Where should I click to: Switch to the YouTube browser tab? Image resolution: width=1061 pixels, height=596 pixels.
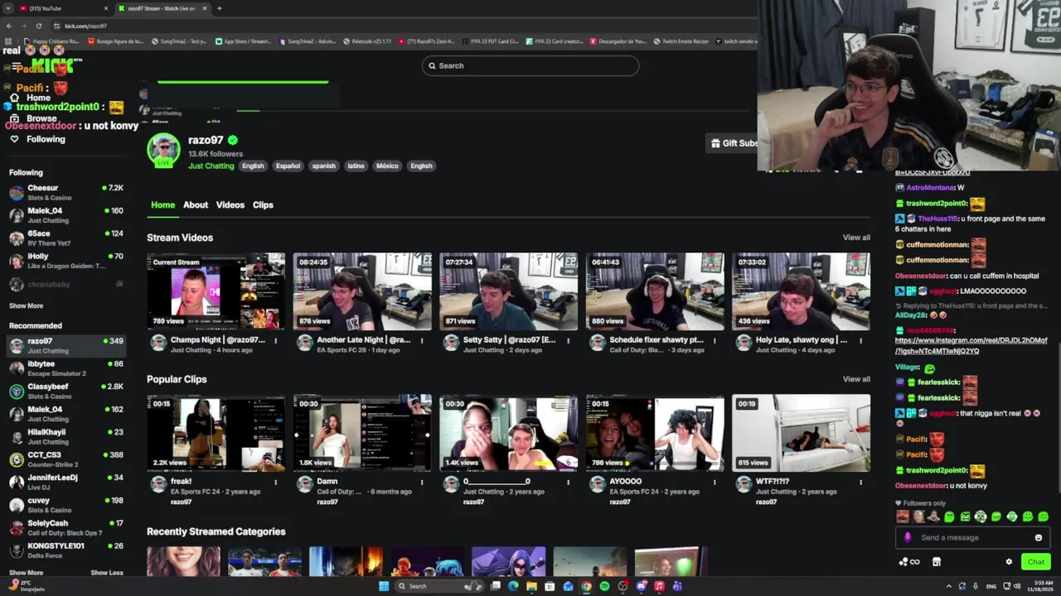[x=62, y=8]
